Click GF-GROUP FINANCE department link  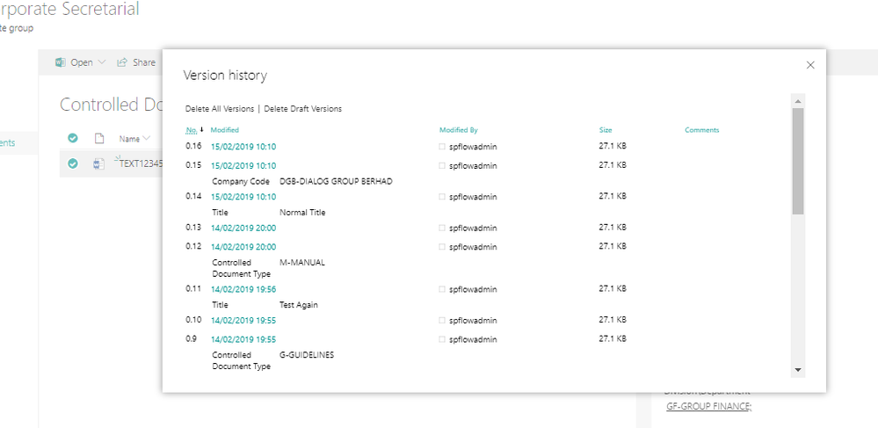(x=709, y=407)
